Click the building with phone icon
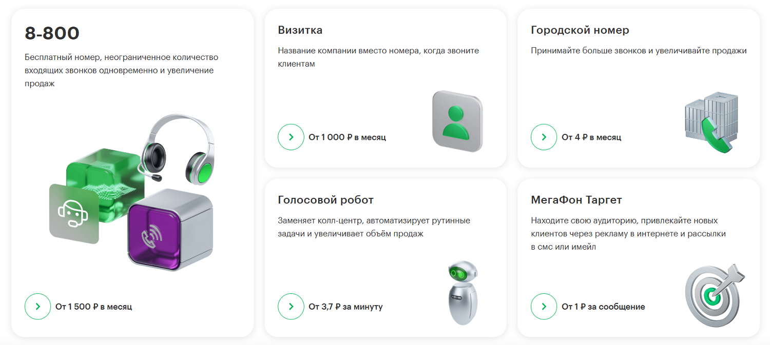 click(711, 122)
